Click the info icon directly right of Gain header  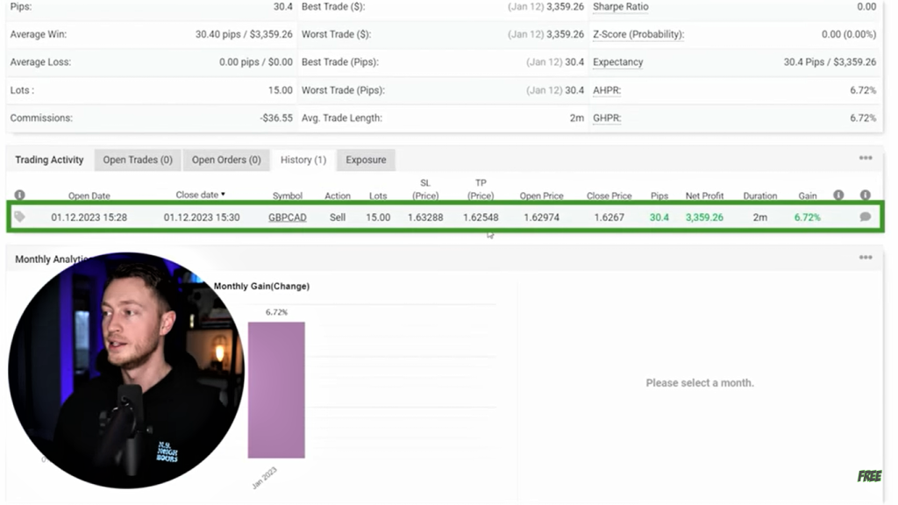coord(838,196)
